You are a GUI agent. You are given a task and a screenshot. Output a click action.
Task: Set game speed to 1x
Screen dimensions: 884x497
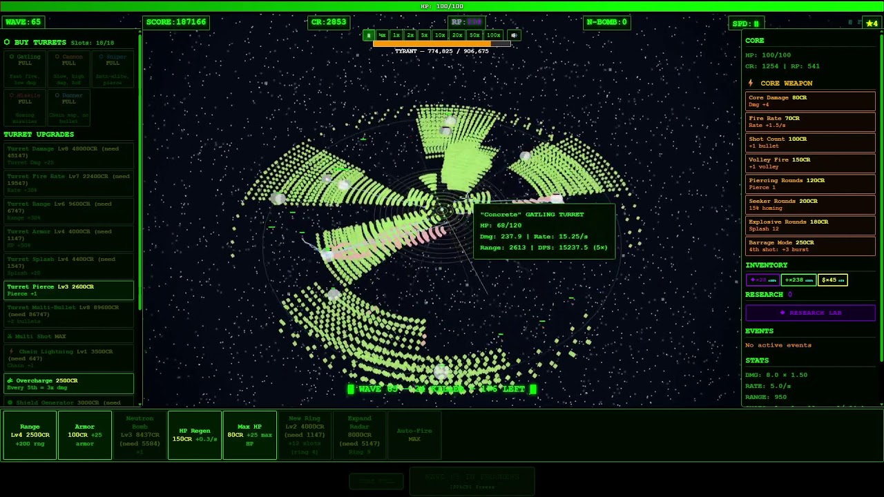click(396, 35)
